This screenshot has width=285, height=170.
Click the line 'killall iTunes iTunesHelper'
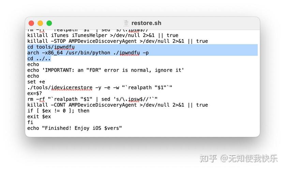pyautogui.click(x=103, y=35)
